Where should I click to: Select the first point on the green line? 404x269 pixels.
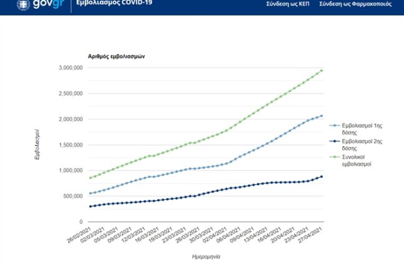[91, 178]
